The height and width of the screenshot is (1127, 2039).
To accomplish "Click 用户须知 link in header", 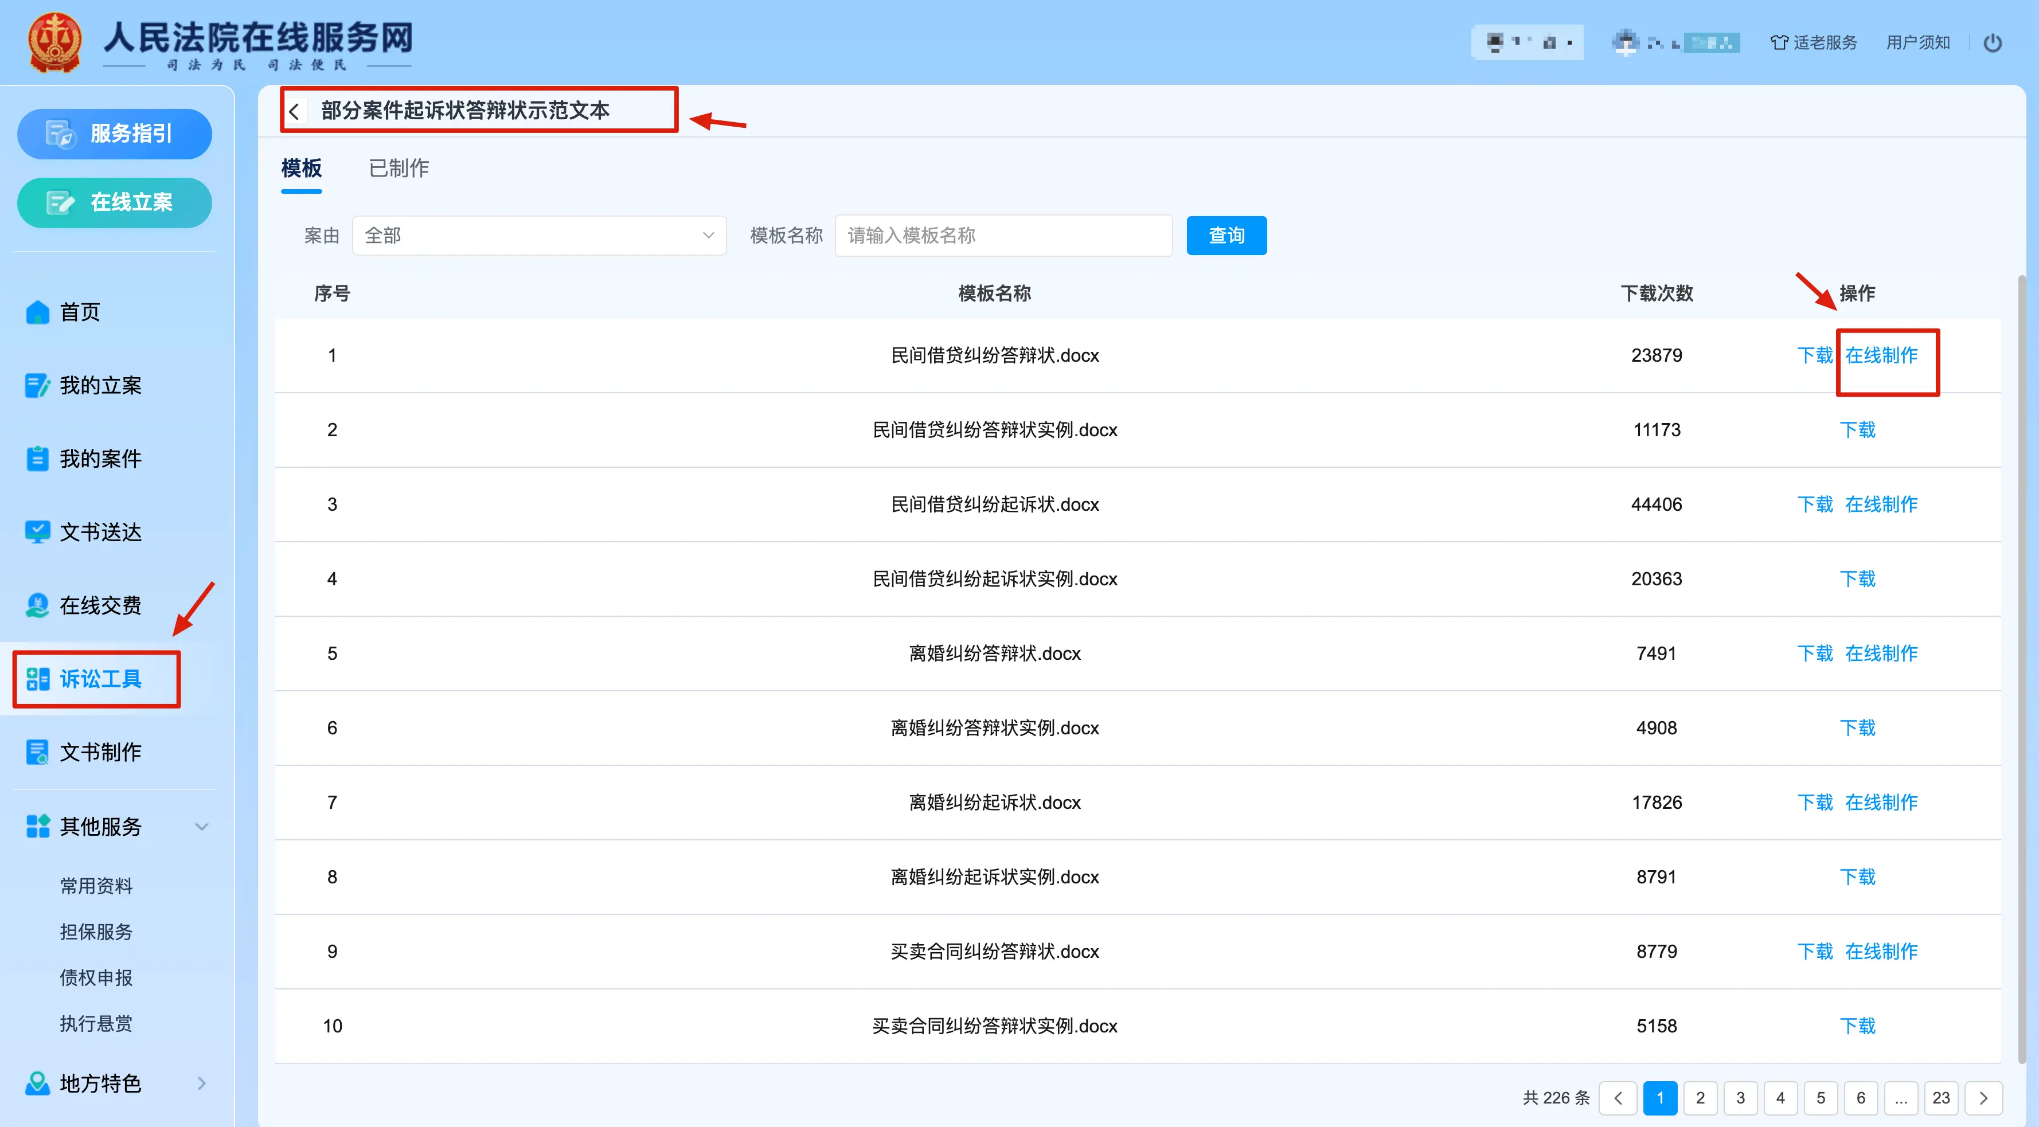I will (1918, 43).
